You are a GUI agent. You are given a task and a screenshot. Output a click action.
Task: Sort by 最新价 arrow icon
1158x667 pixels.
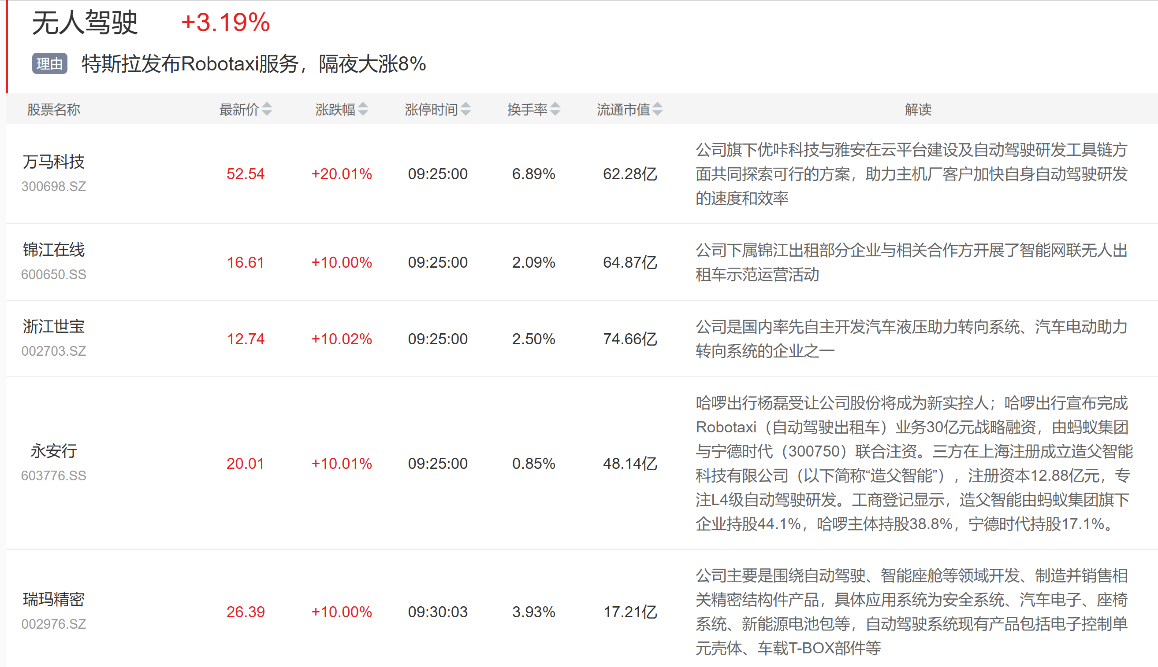click(267, 109)
